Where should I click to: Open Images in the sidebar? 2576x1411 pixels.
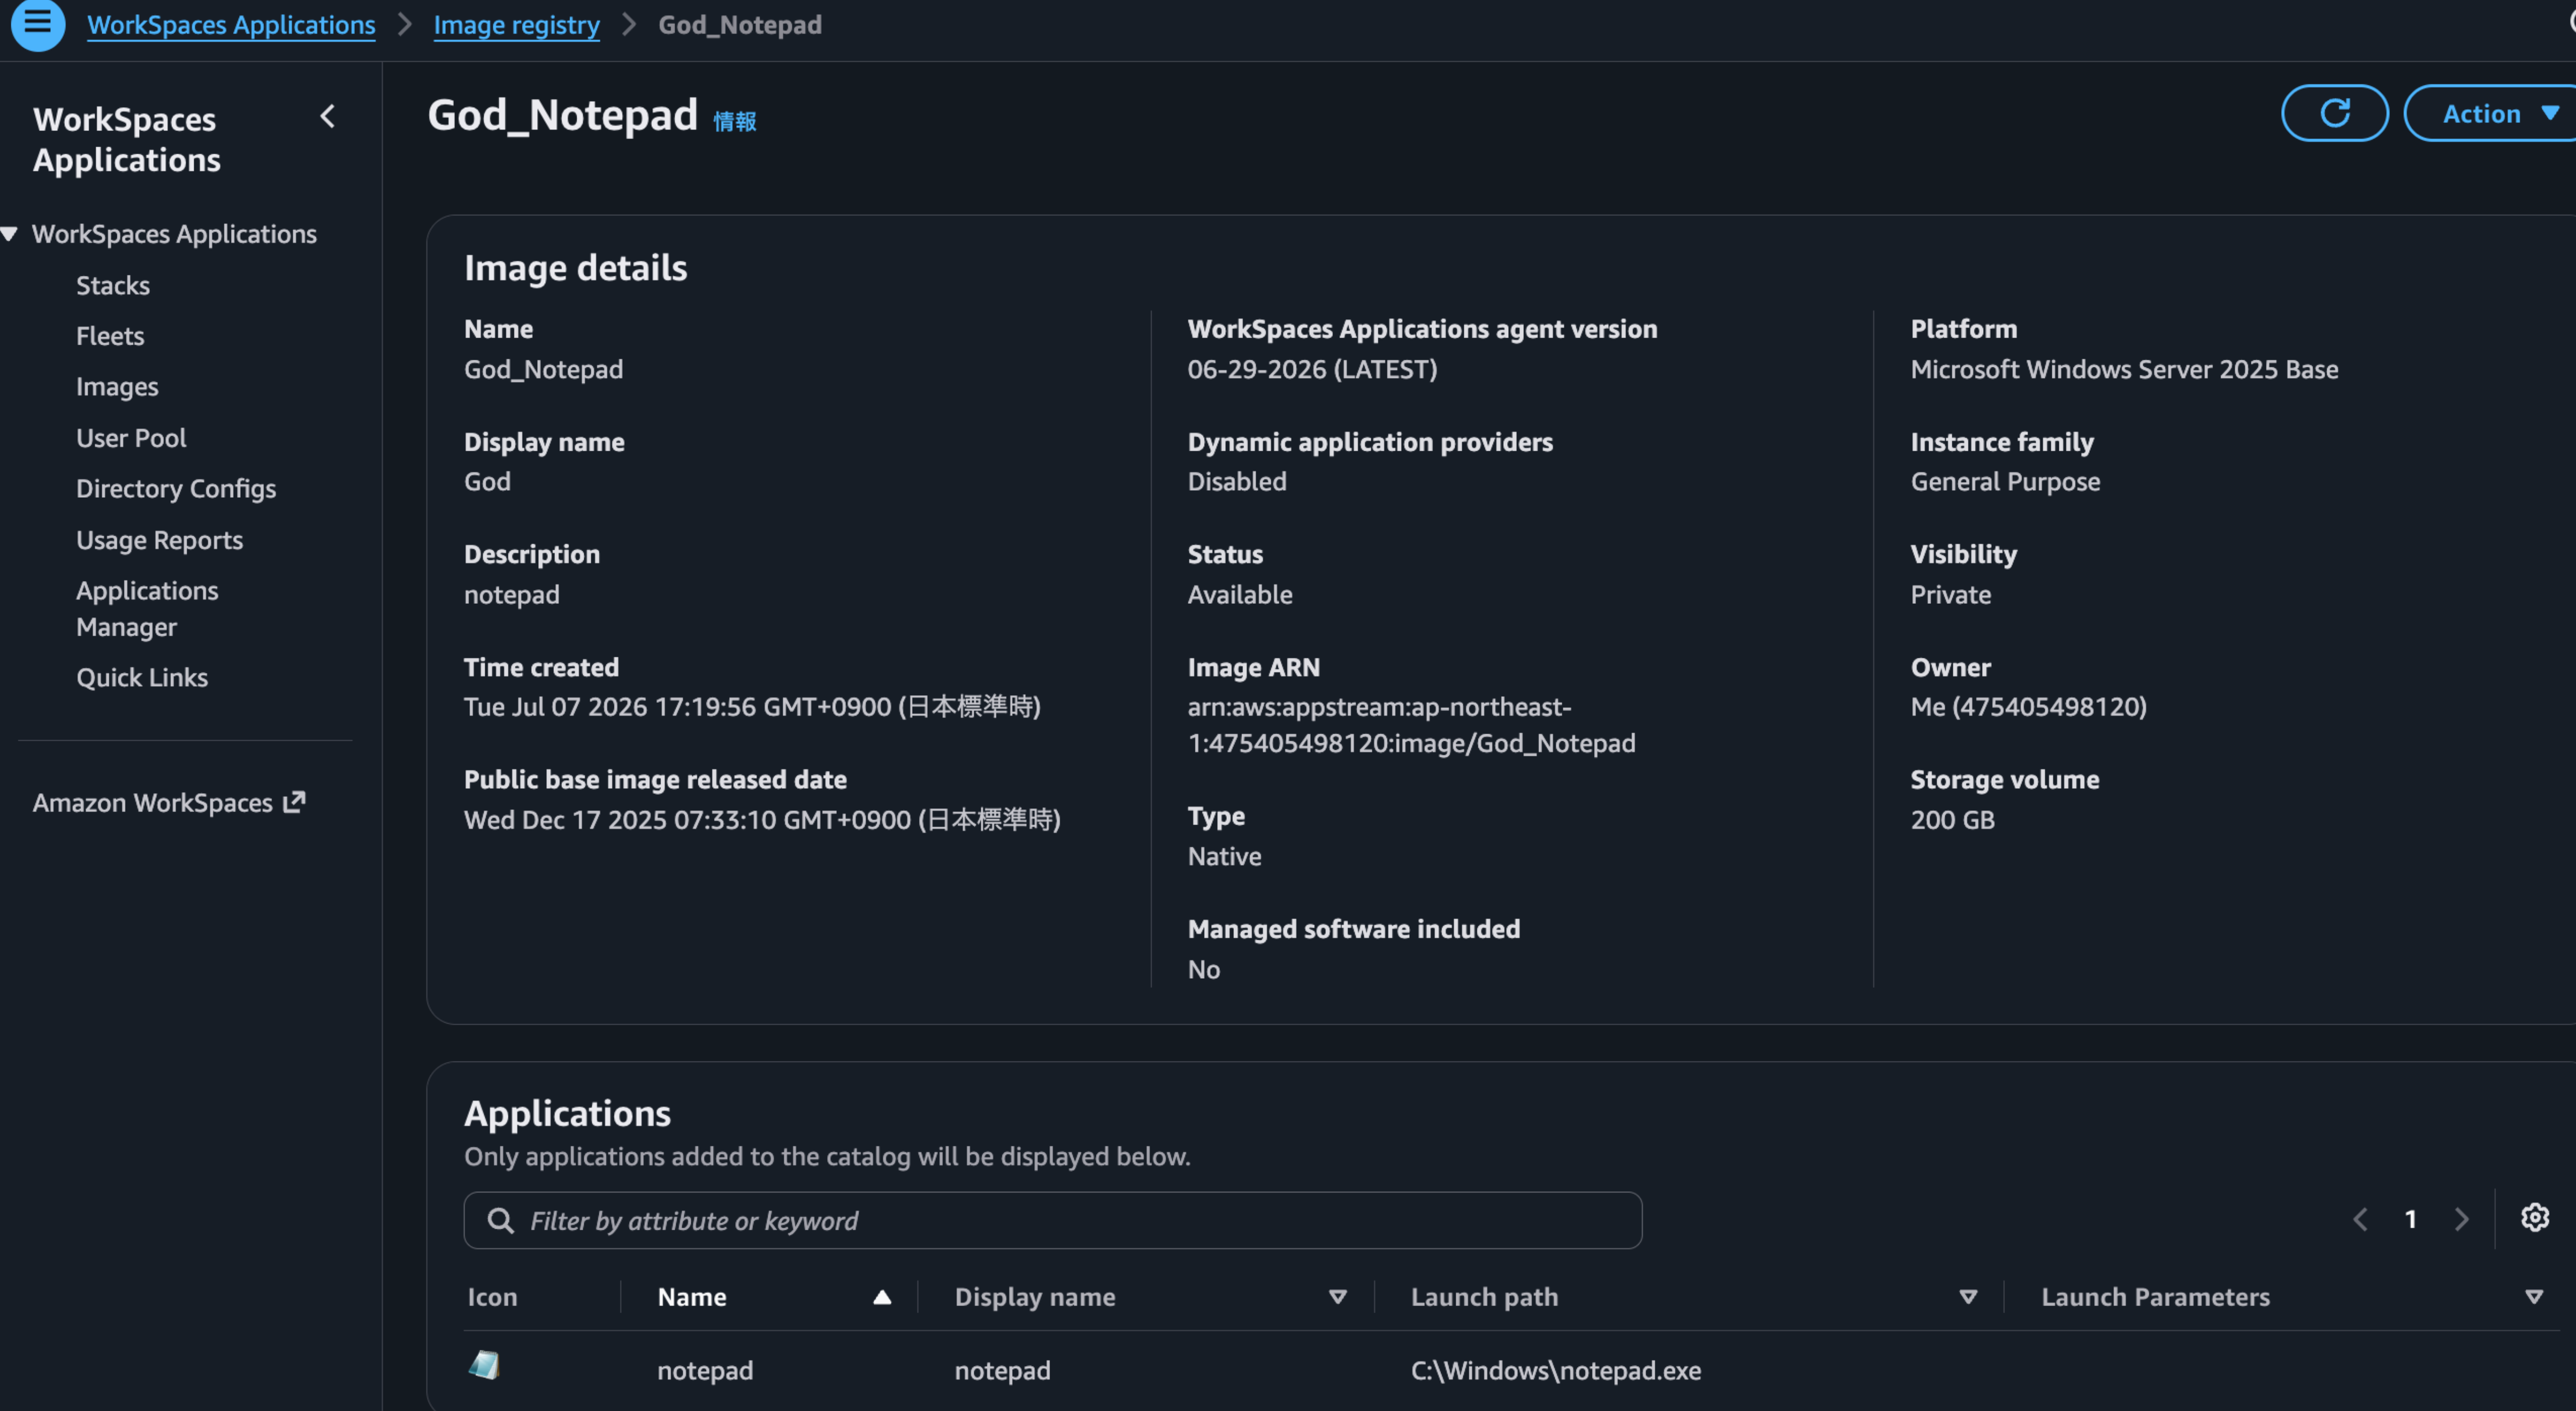117,387
